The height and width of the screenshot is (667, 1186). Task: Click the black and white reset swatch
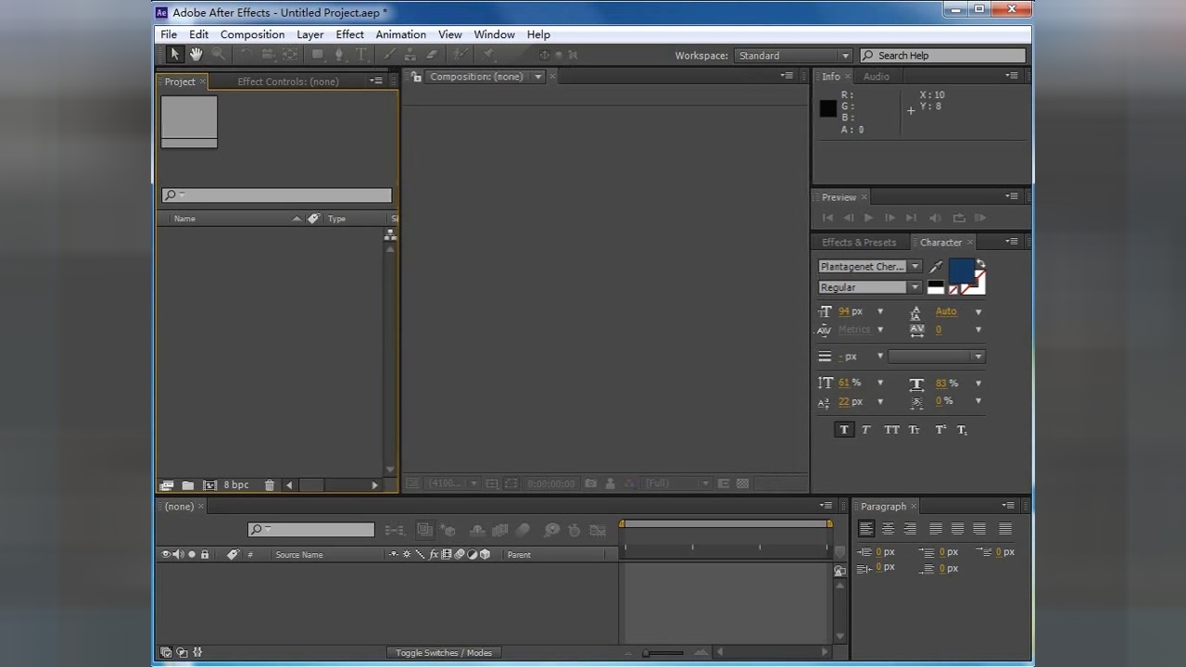pos(936,288)
